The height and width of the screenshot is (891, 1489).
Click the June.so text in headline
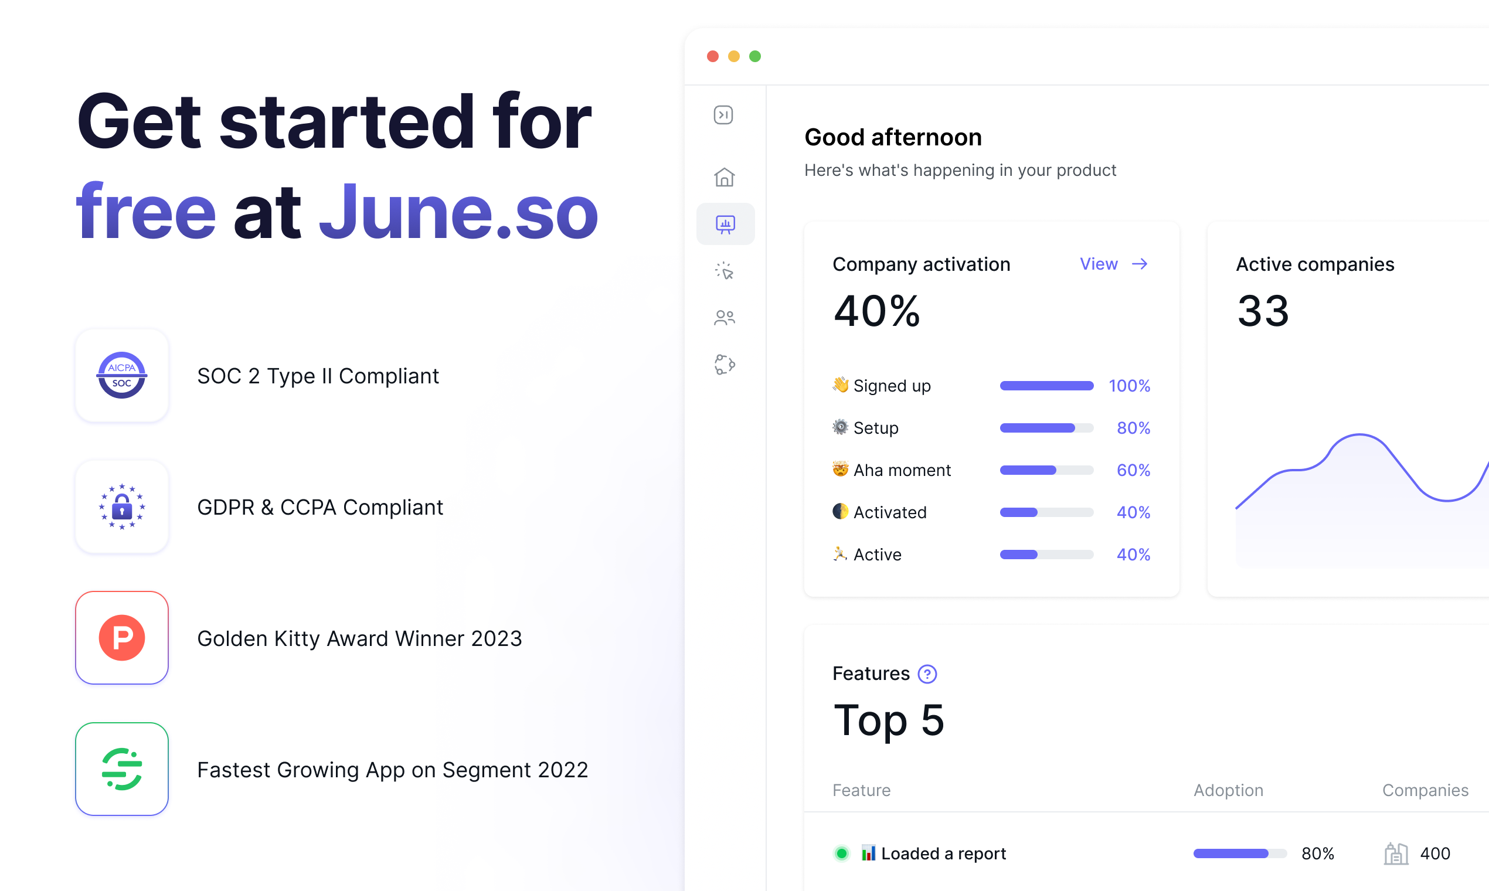[458, 212]
